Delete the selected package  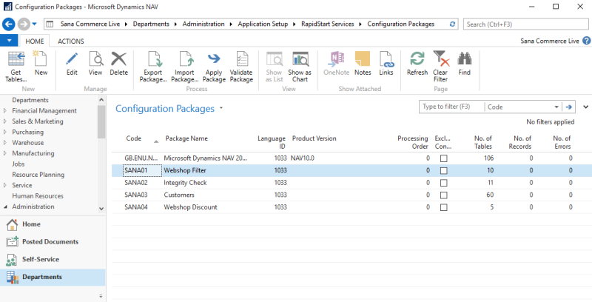pos(119,64)
